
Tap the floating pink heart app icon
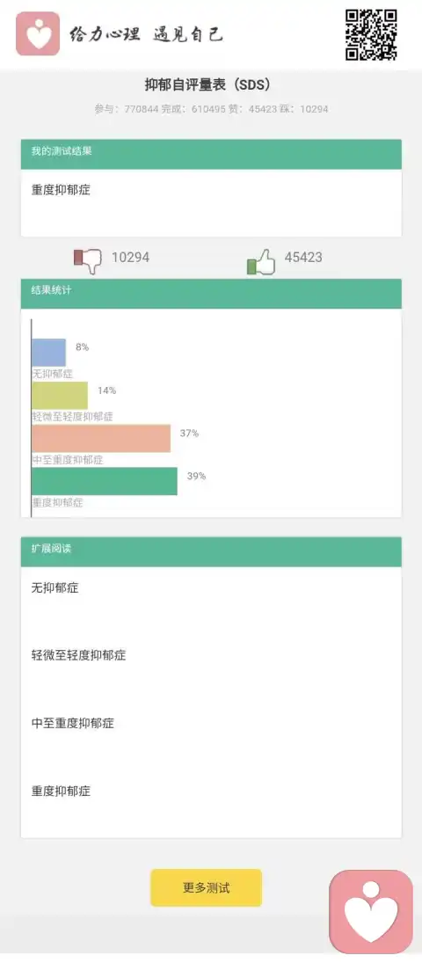[x=371, y=911]
